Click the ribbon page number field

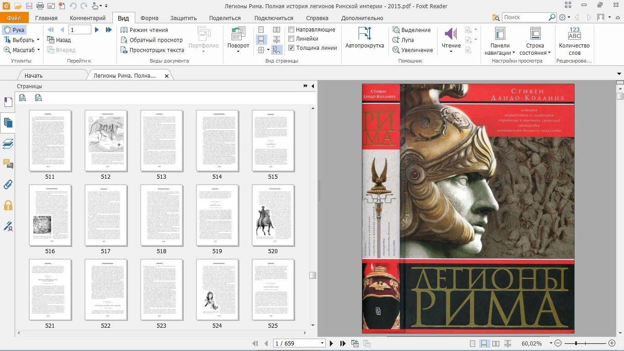79,30
